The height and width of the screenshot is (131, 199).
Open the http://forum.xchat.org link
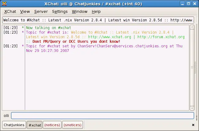click(161, 37)
